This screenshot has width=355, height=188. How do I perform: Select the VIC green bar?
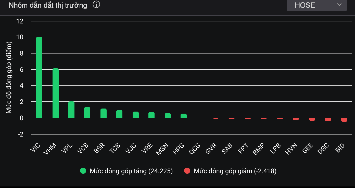[39, 77]
